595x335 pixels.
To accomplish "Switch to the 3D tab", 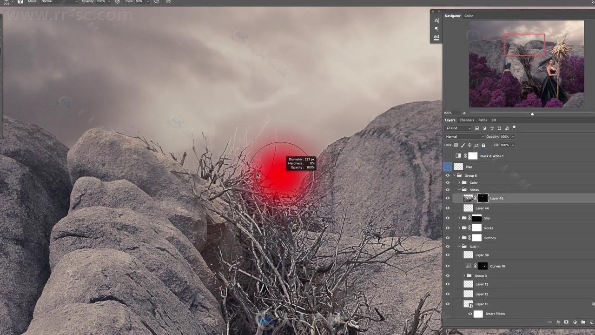I will coord(494,120).
